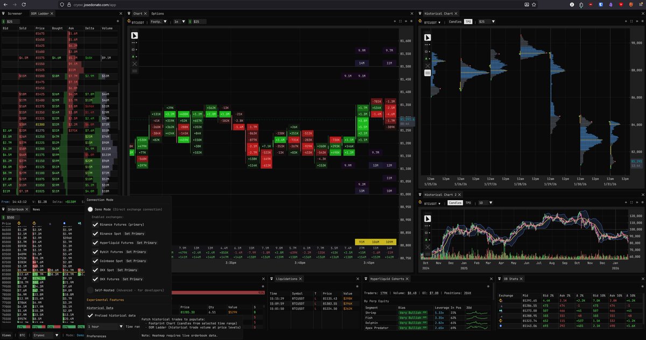Click X delete tool in Historical Chart panel
Viewport: 646px width, 340px height.
click(x=427, y=65)
